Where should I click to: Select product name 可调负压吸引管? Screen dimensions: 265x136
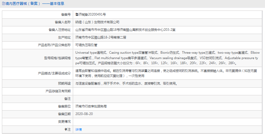click(x=86, y=45)
